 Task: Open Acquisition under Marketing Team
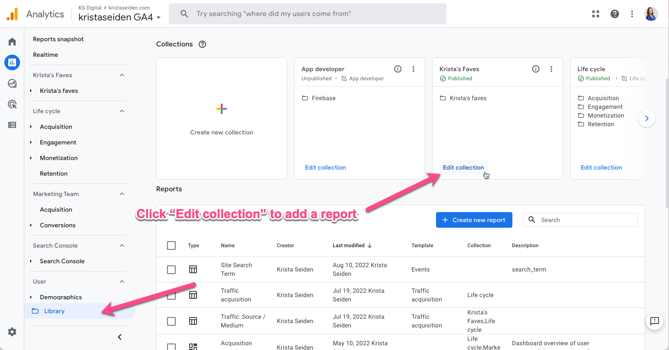[x=56, y=209]
